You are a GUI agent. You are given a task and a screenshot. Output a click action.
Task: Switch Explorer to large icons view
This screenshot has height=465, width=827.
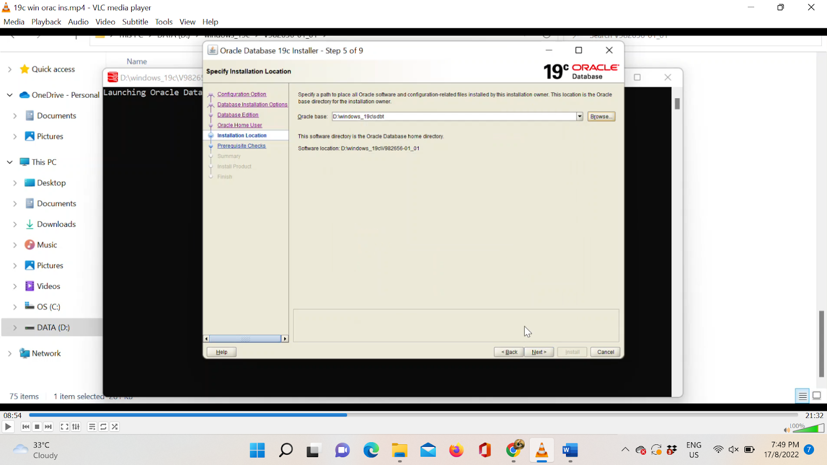[x=817, y=396]
